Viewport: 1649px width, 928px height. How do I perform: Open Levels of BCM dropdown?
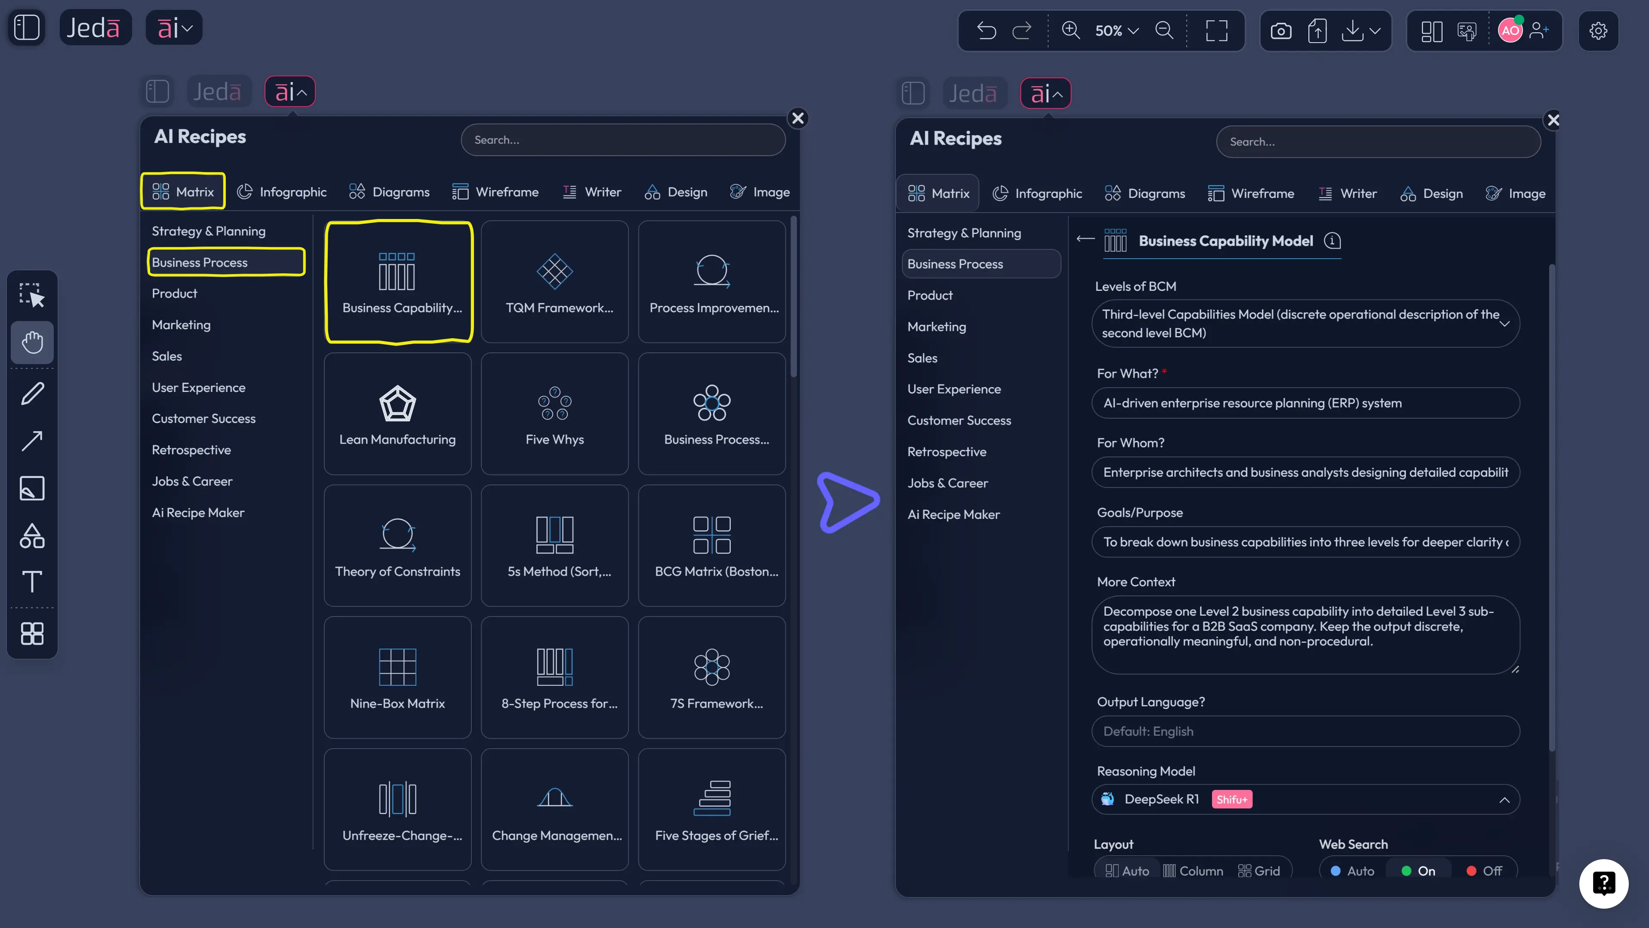pyautogui.click(x=1305, y=324)
